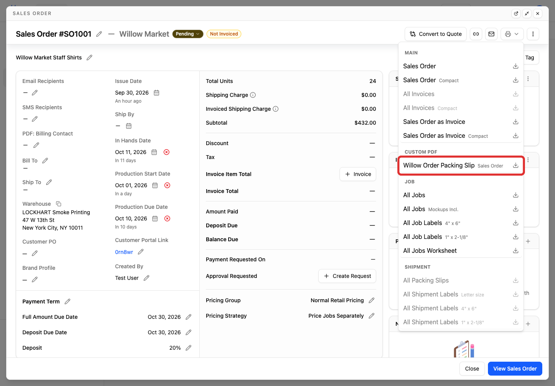Edit PDF Billing Contact pencil icon
This screenshot has width=555, height=386.
click(x=36, y=145)
